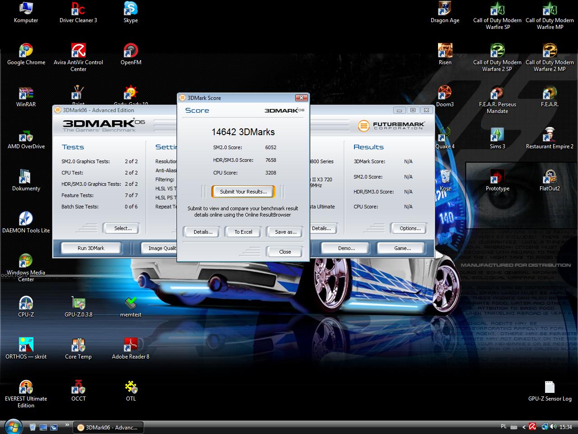Select the OpenFM desktop icon

pyautogui.click(x=131, y=54)
